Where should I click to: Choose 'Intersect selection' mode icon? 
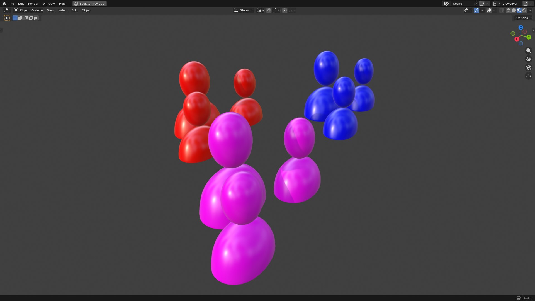click(36, 18)
